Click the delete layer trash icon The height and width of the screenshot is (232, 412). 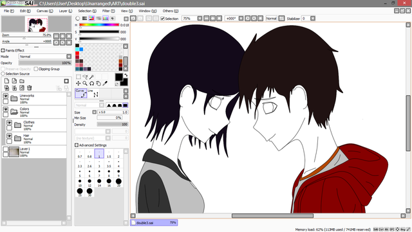30,88
